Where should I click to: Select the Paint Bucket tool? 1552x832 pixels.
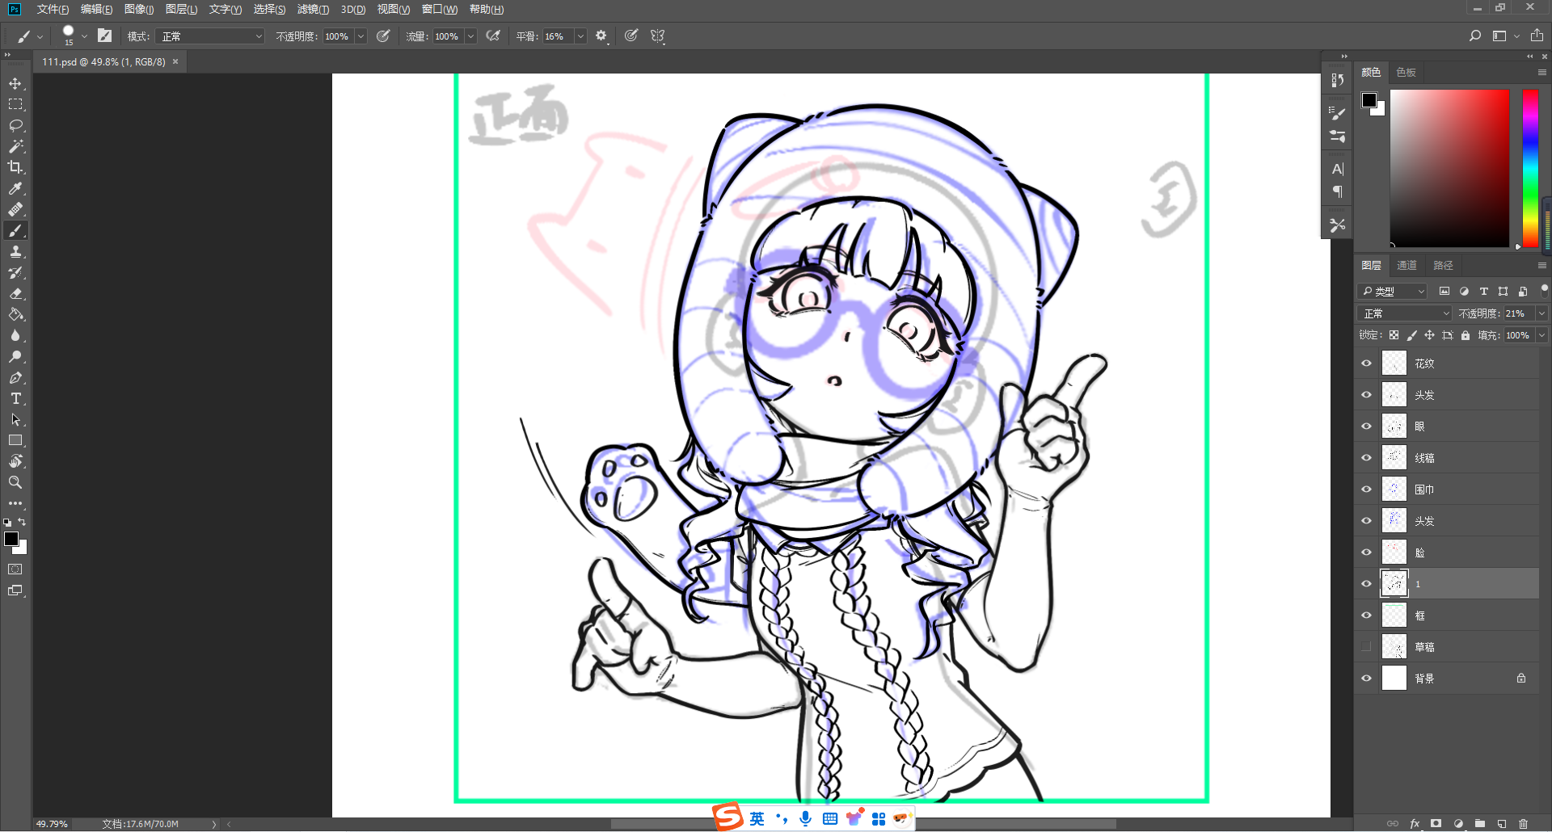[15, 314]
